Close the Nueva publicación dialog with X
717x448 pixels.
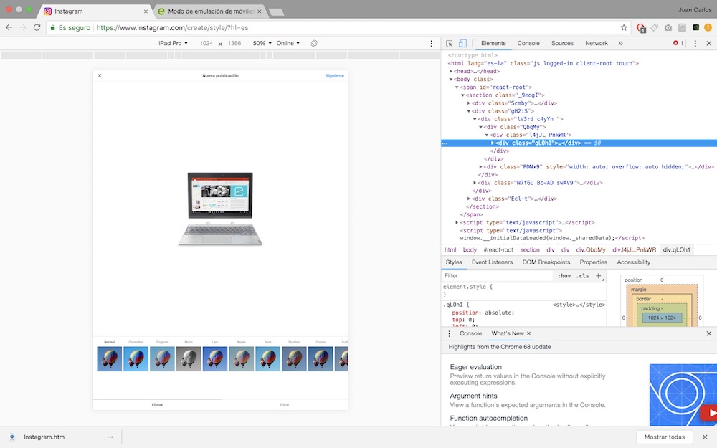pyautogui.click(x=100, y=75)
